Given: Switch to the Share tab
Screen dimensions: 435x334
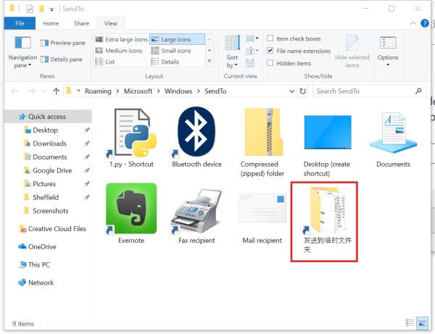Looking at the screenshot, I should tap(81, 23).
